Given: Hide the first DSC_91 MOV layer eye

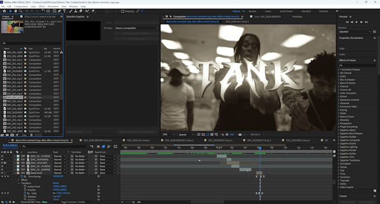Looking at the screenshot, I should pyautogui.click(x=2, y=156).
